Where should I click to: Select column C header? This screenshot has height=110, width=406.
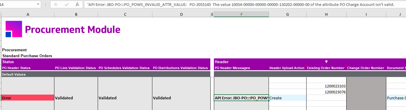point(125,14)
